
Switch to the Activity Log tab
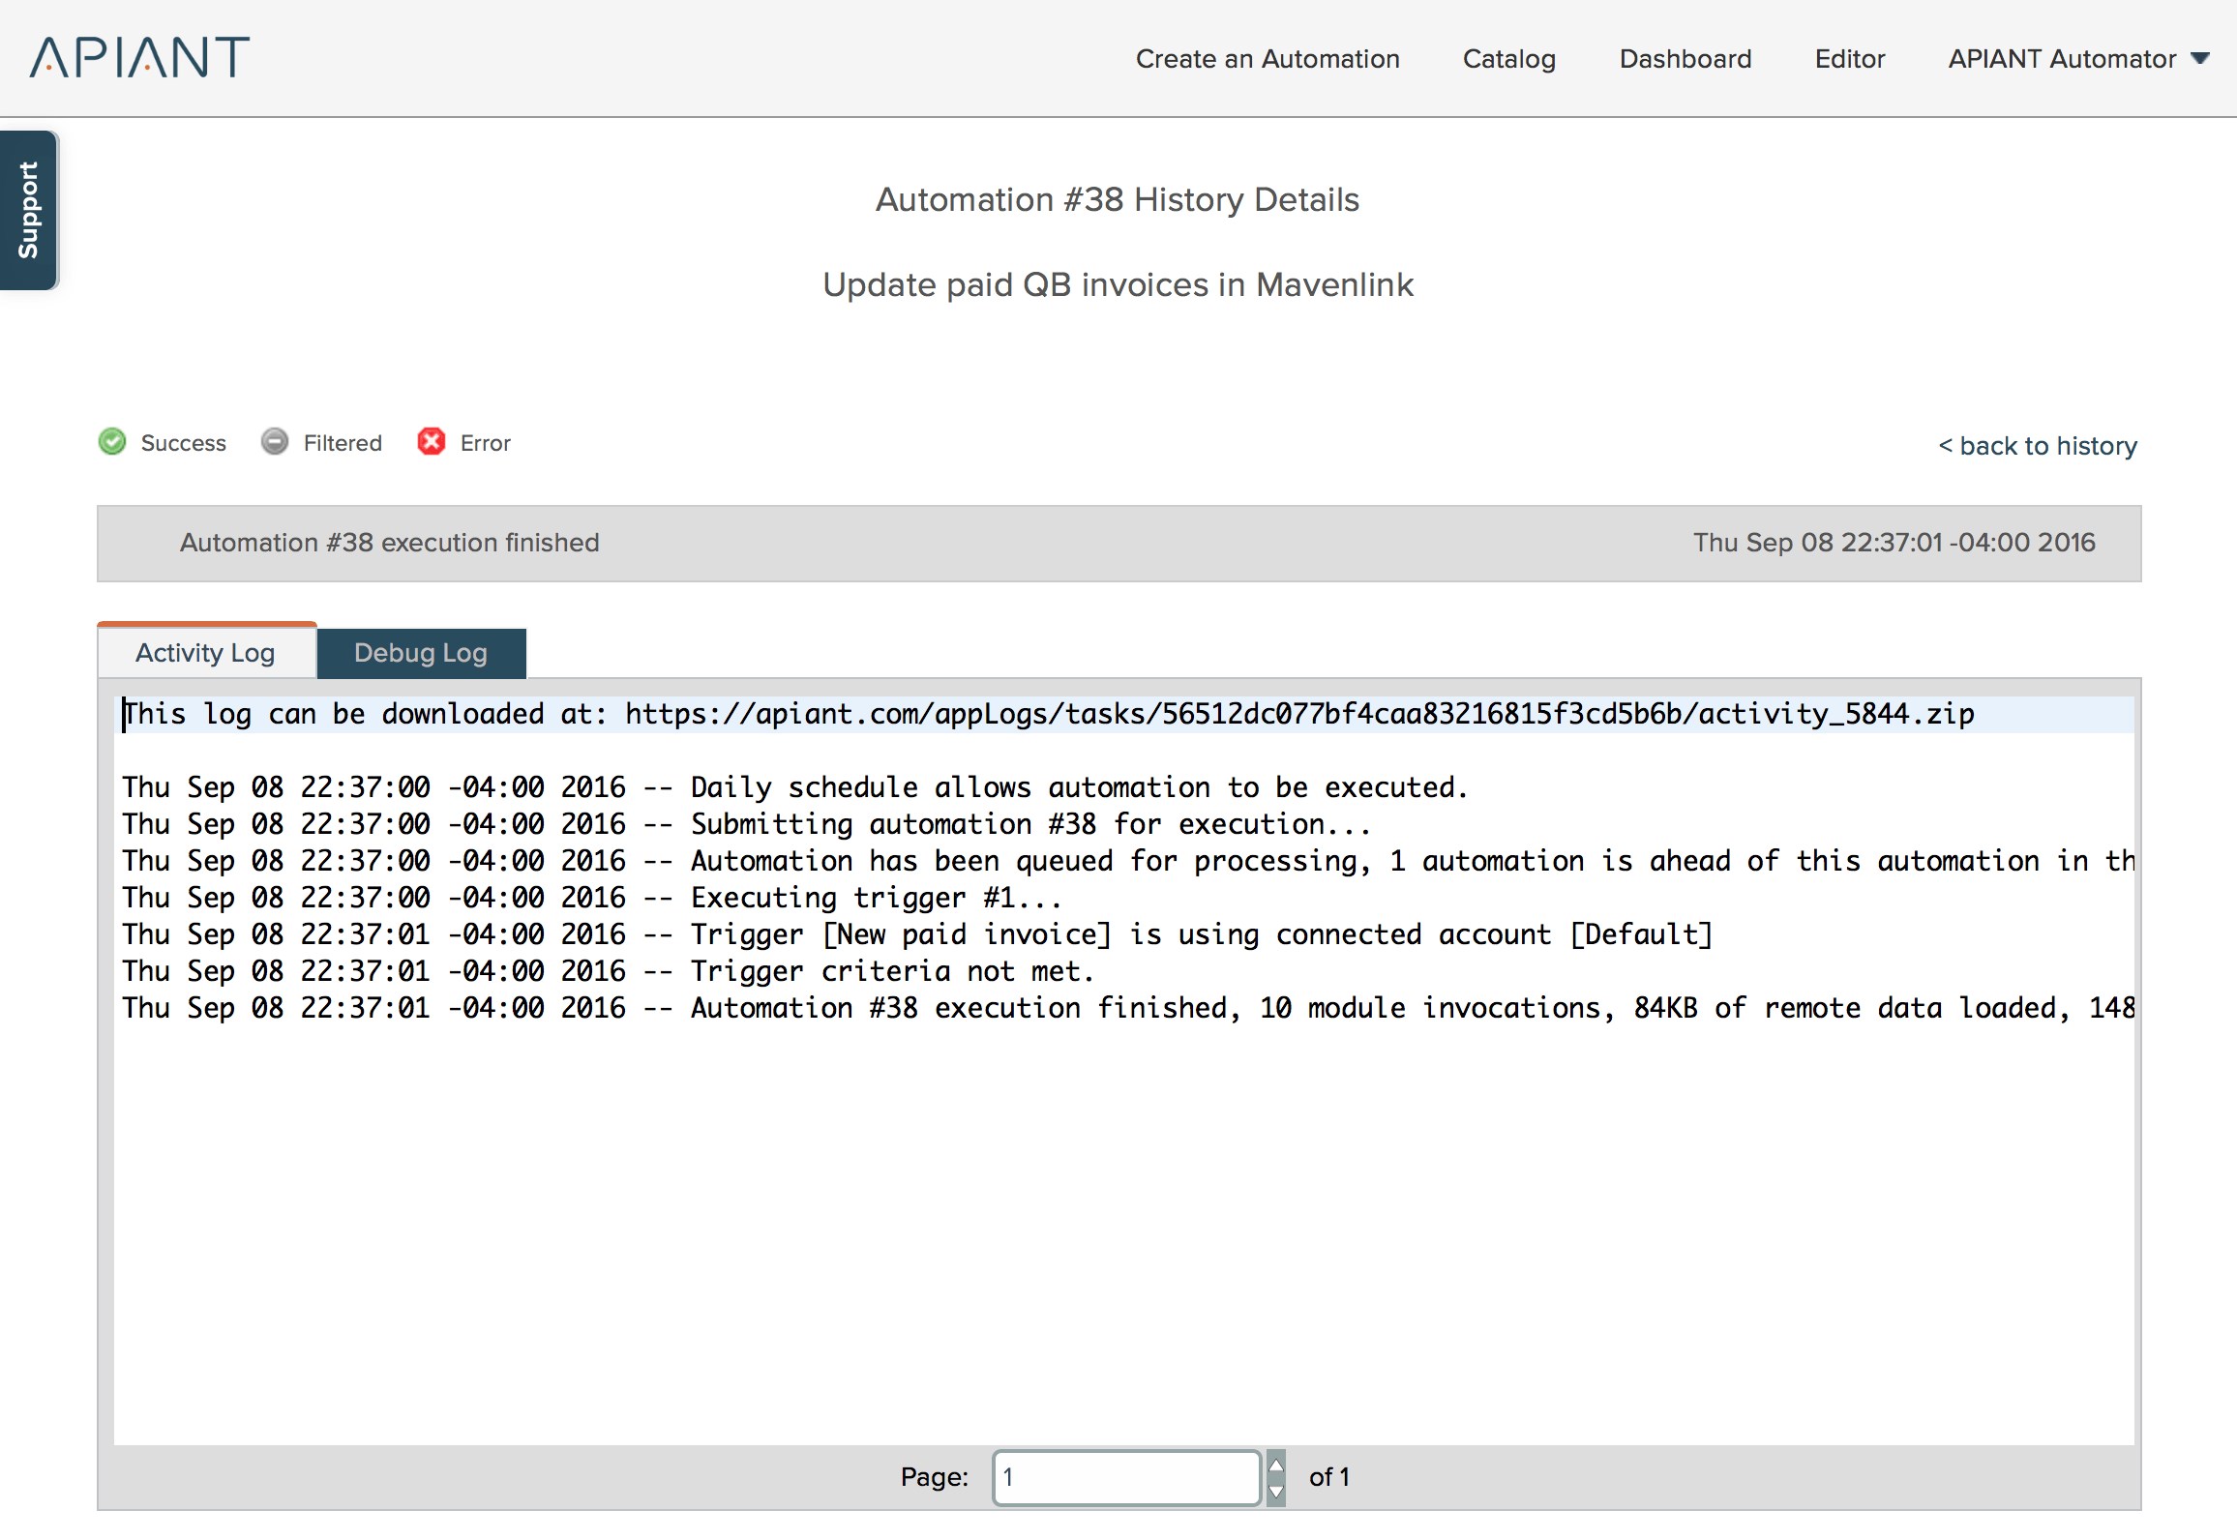pos(206,652)
